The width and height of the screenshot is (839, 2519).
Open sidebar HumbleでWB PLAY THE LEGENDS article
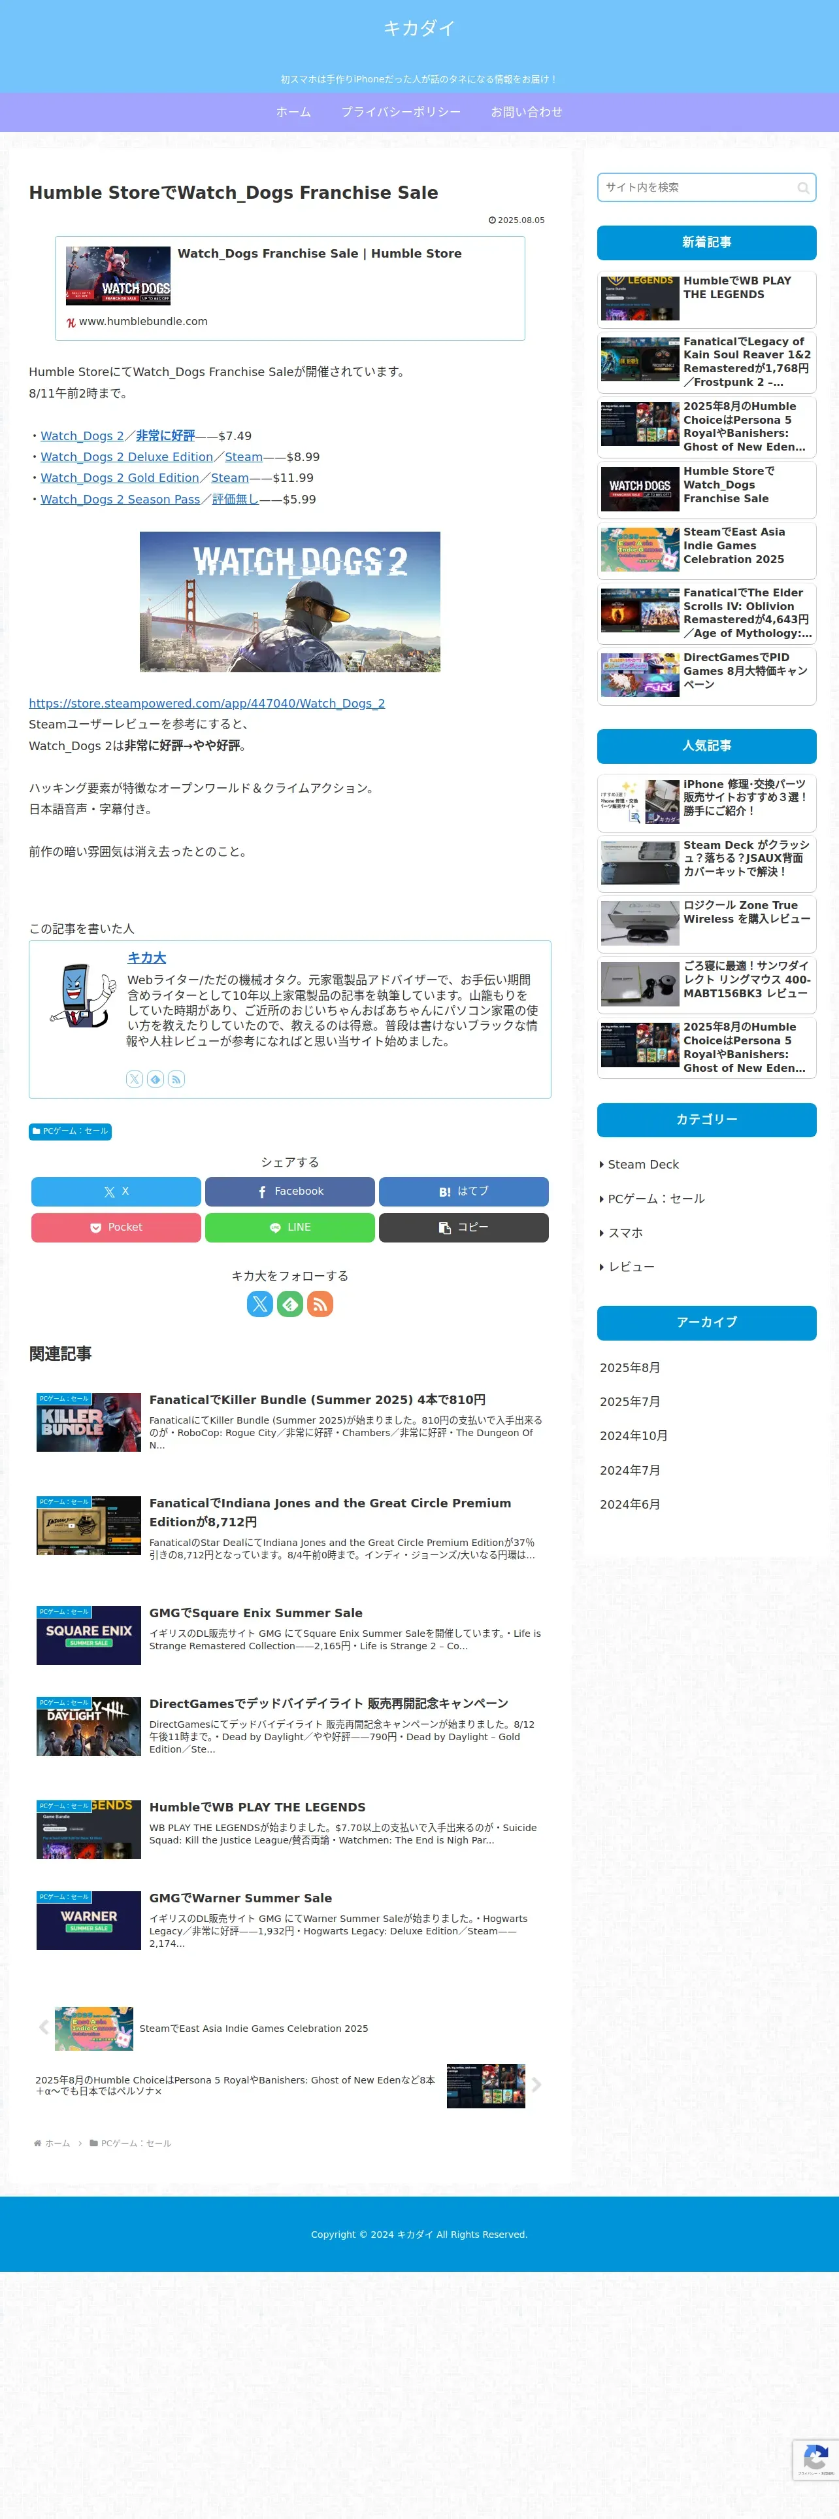(x=707, y=300)
